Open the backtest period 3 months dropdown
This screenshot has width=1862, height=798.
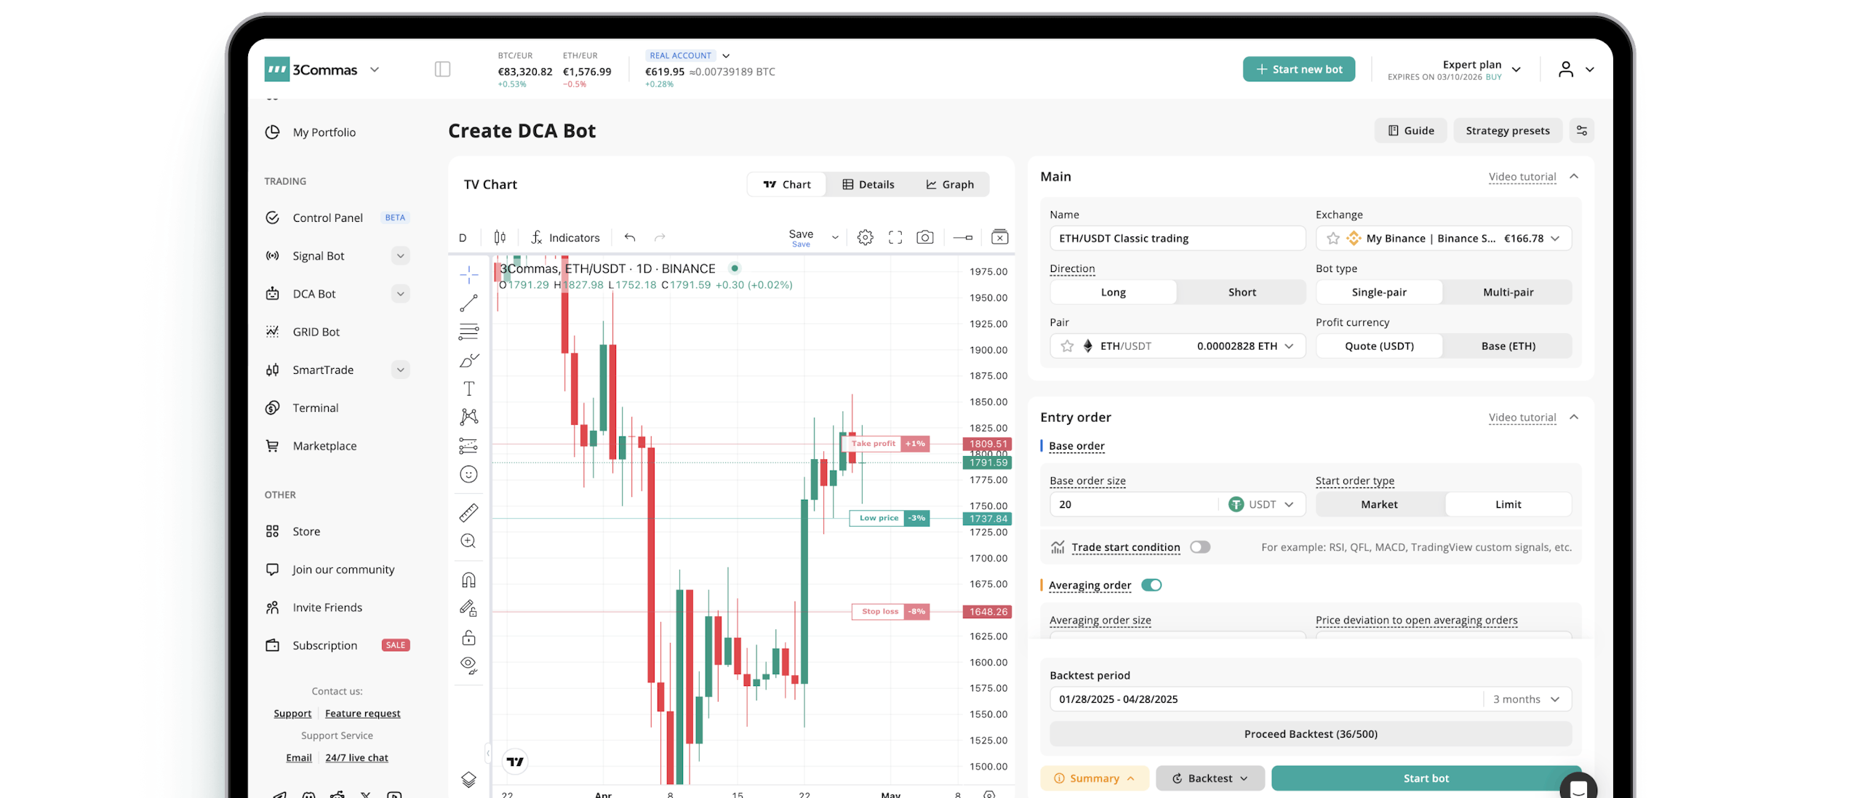coord(1527,699)
